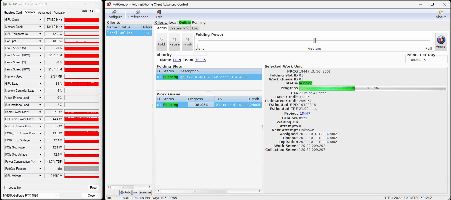Viewport: 451px width, 200px height.
Task: Click GPU-Z refresh icon
Action: point(91,11)
